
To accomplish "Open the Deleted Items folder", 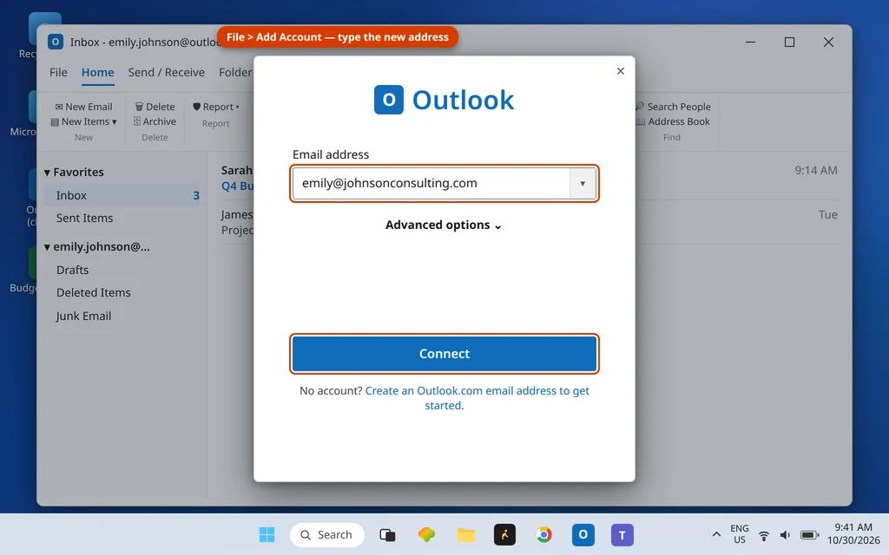I will [94, 293].
